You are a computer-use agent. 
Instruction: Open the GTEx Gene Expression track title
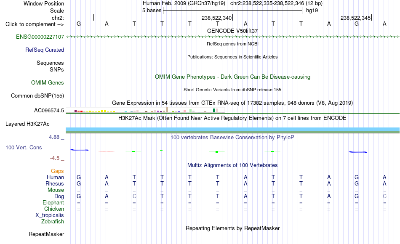point(232,103)
